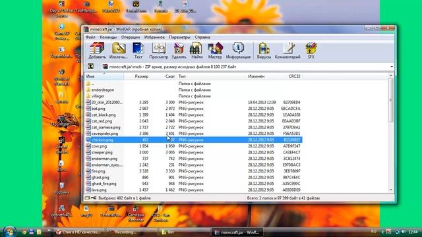Select the lava.png file

(194, 190)
